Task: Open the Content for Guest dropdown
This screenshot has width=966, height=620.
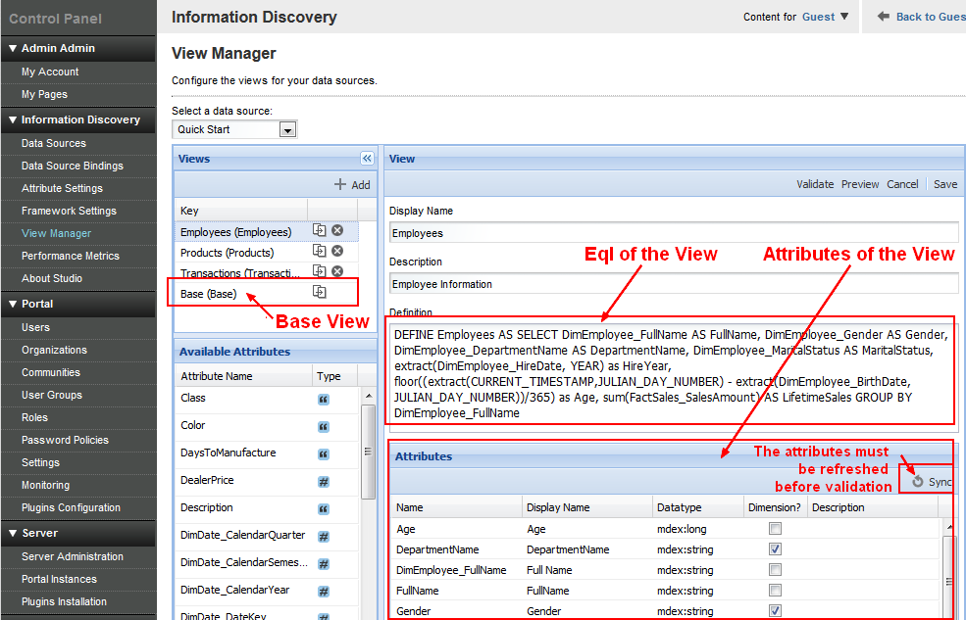Action: tap(844, 17)
